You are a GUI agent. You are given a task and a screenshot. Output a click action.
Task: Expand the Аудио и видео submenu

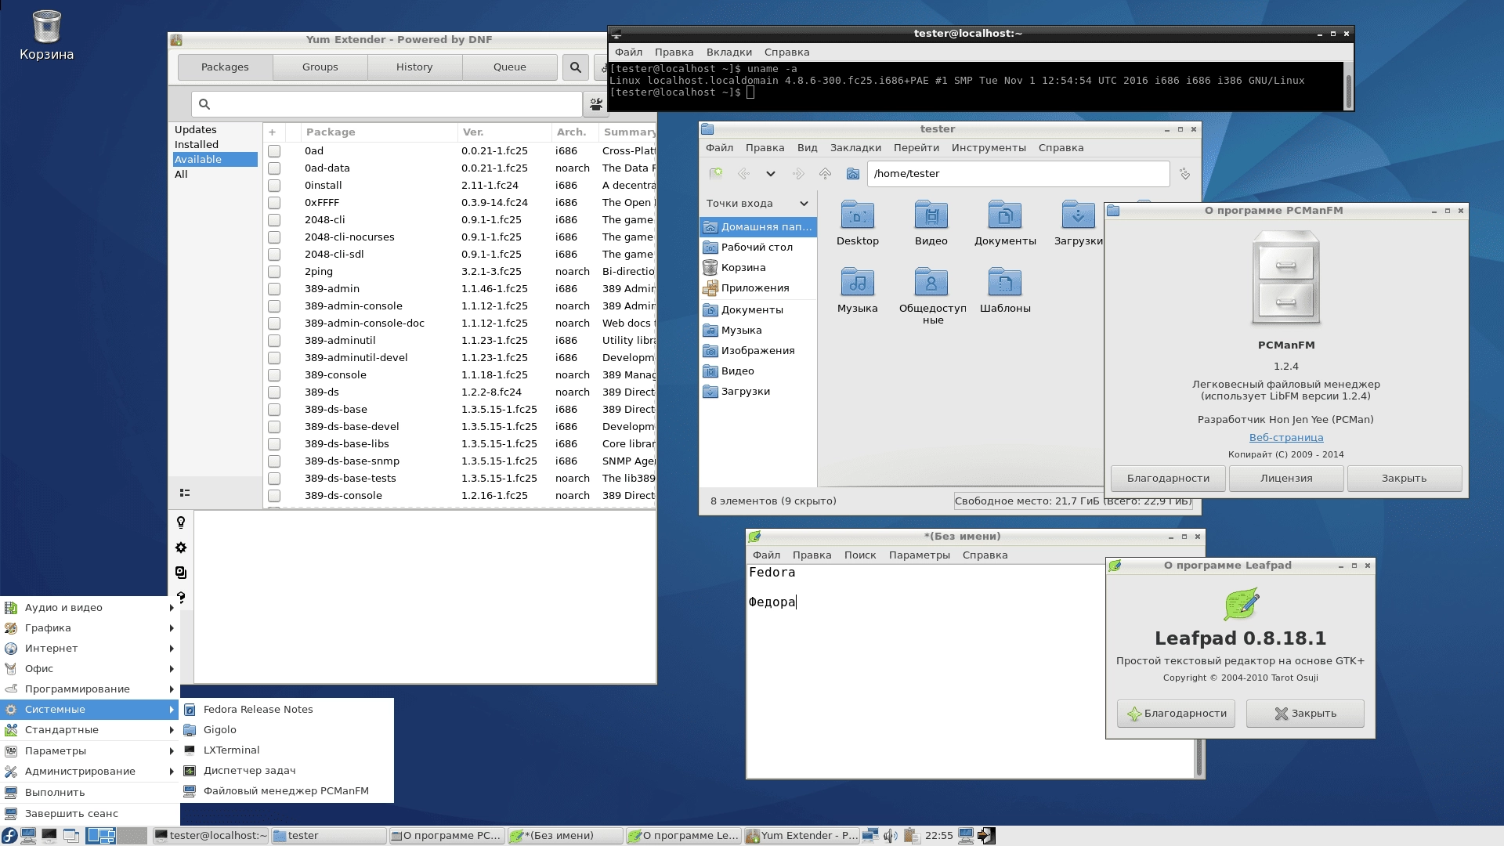[90, 608]
